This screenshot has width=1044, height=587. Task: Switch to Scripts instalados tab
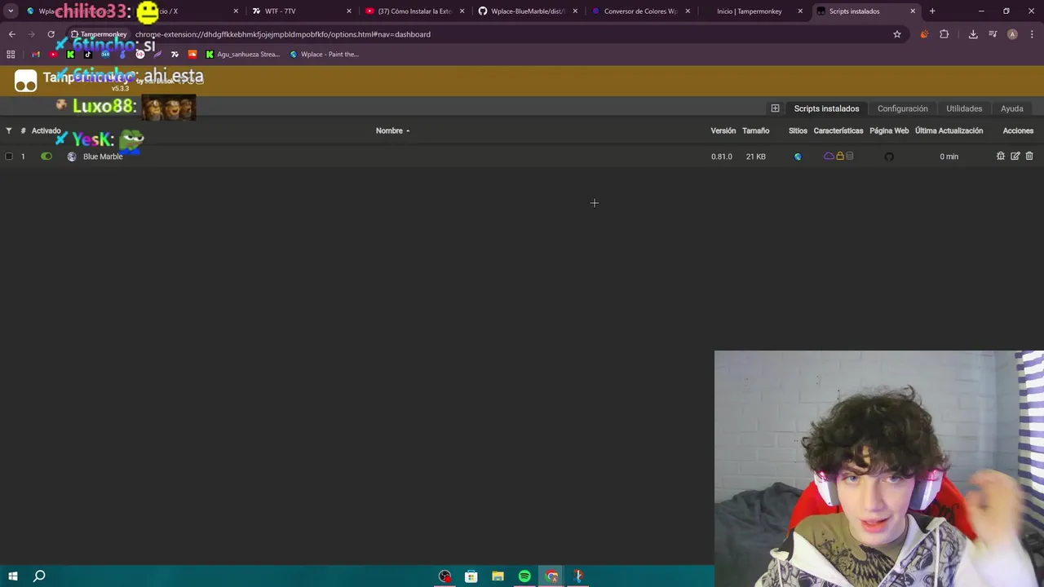(x=826, y=108)
